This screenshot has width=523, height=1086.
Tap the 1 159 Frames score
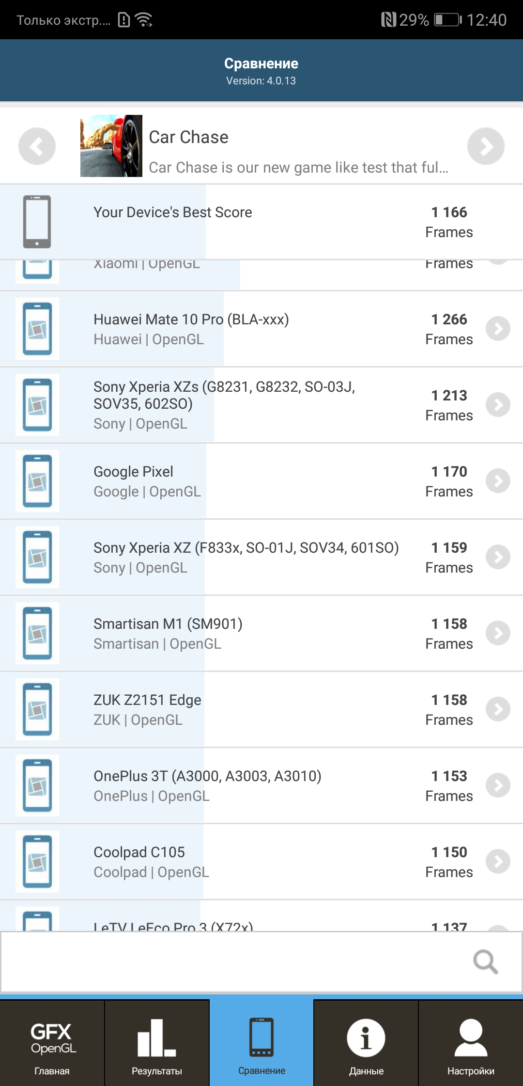(x=449, y=558)
